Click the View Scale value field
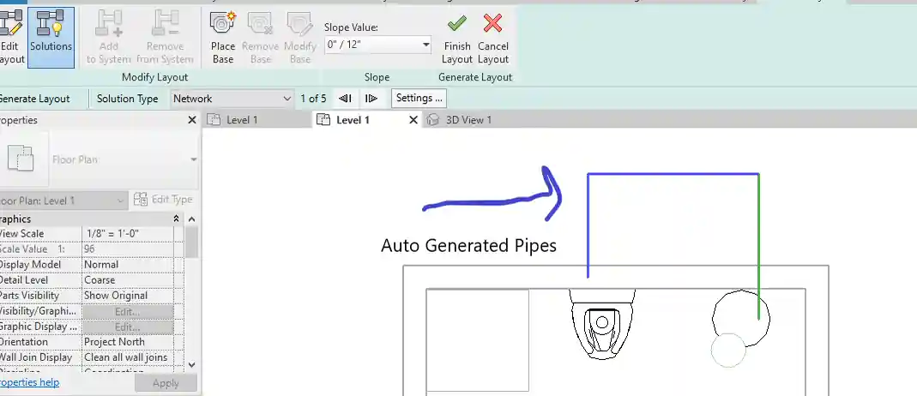 tap(127, 234)
